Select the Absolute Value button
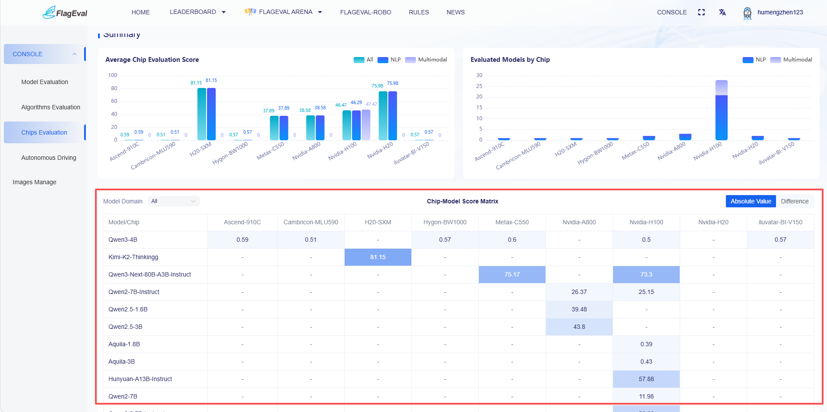The image size is (827, 412). coord(751,201)
